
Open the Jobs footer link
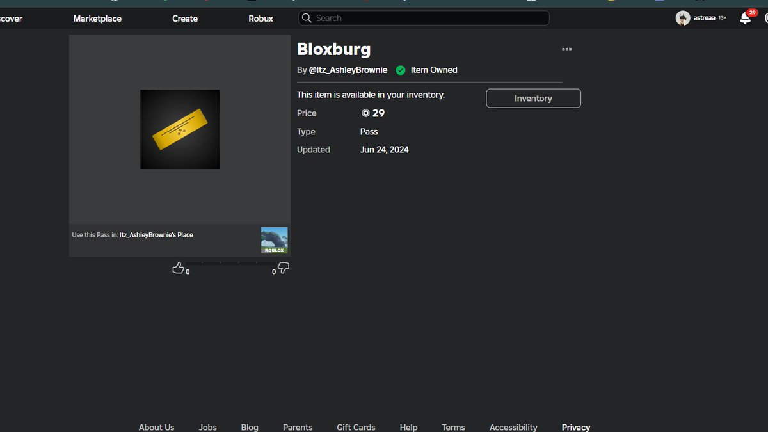[208, 427]
